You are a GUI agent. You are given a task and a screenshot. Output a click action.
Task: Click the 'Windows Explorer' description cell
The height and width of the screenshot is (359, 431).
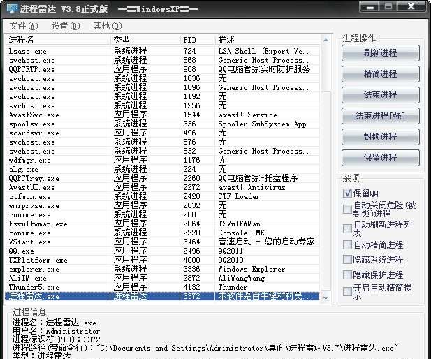pos(251,269)
